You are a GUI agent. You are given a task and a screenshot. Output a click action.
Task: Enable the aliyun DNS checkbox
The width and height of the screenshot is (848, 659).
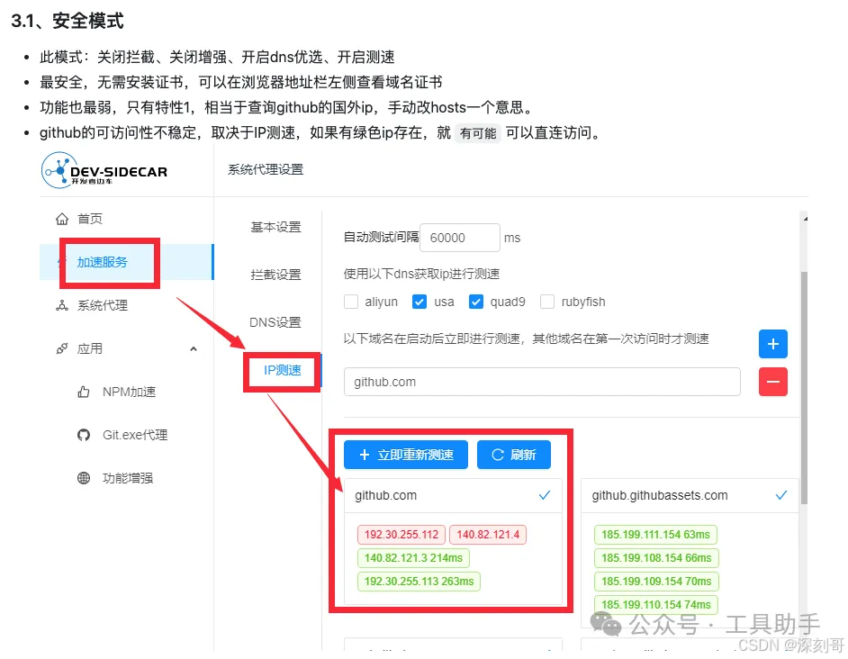pyautogui.click(x=351, y=302)
